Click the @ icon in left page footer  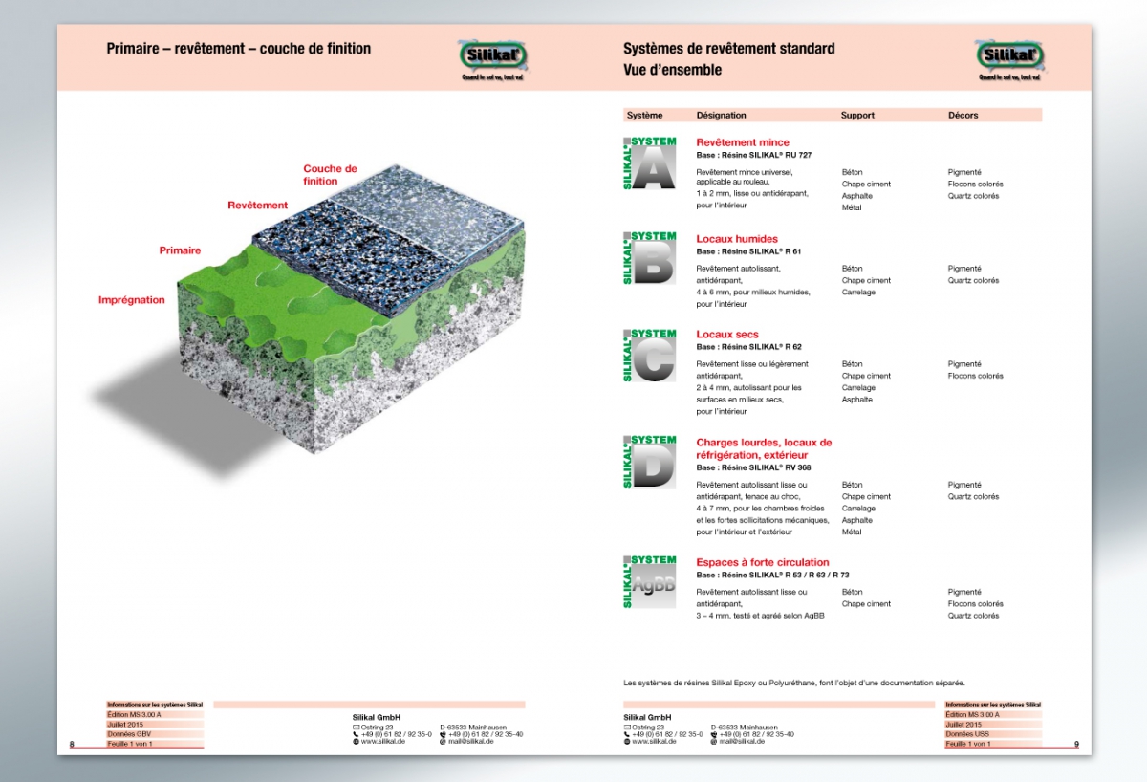coord(443,741)
